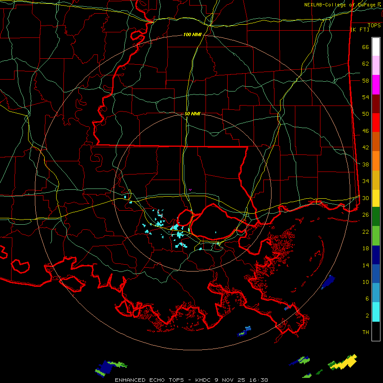
Task: Click the navy blue legend swatch
Action: pos(376,255)
